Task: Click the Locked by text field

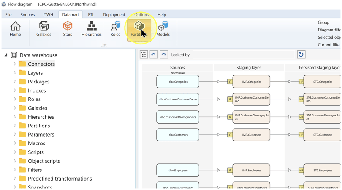Action: click(244, 55)
